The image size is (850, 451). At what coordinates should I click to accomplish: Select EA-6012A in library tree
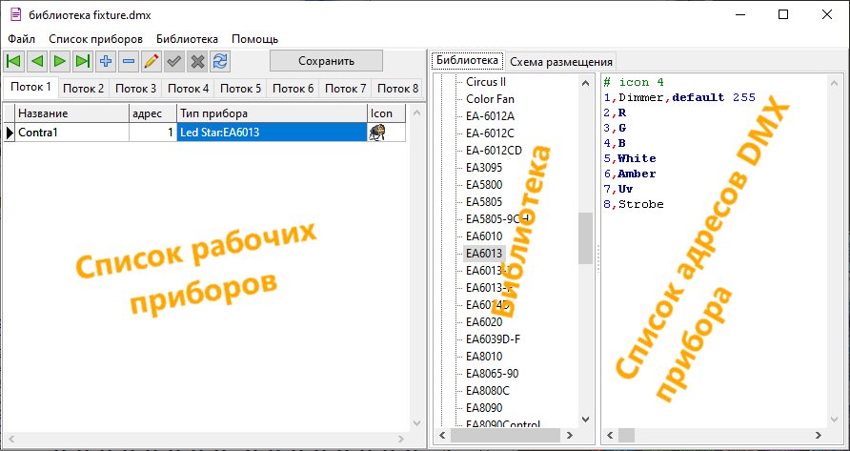(490, 116)
